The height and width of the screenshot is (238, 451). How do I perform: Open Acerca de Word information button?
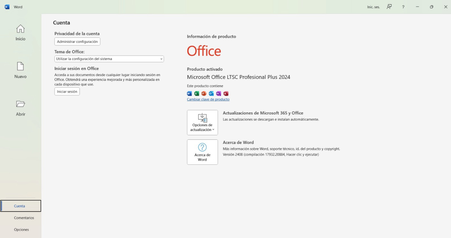(202, 152)
